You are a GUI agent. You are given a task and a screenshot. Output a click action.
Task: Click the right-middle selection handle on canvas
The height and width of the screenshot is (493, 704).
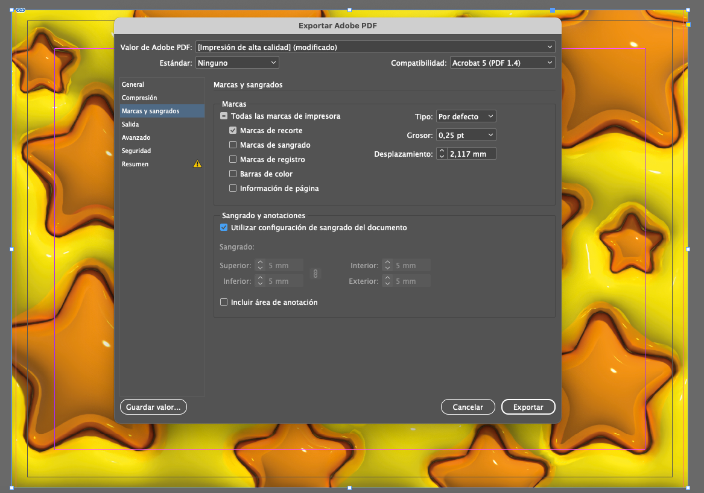(x=688, y=249)
